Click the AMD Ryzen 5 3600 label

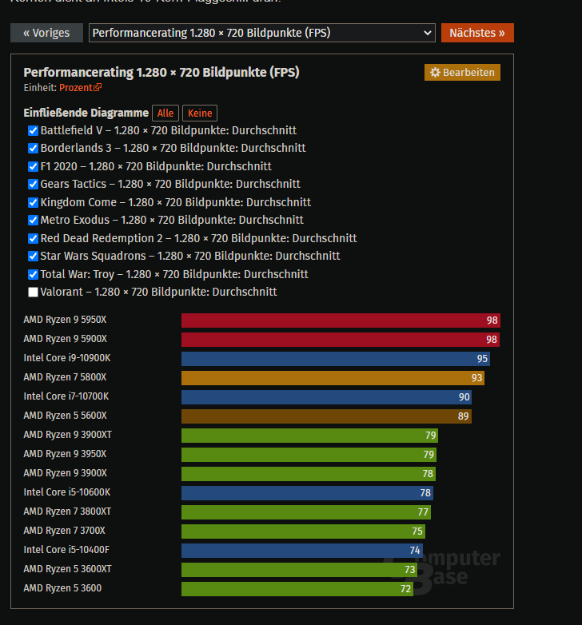(62, 588)
